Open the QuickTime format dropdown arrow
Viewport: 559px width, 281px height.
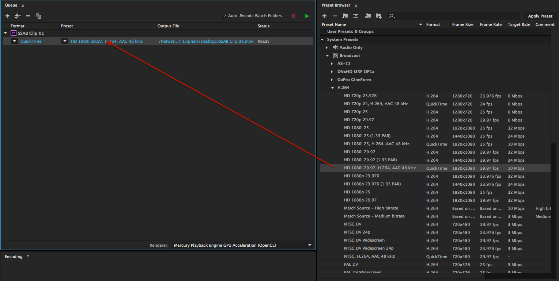(14, 41)
